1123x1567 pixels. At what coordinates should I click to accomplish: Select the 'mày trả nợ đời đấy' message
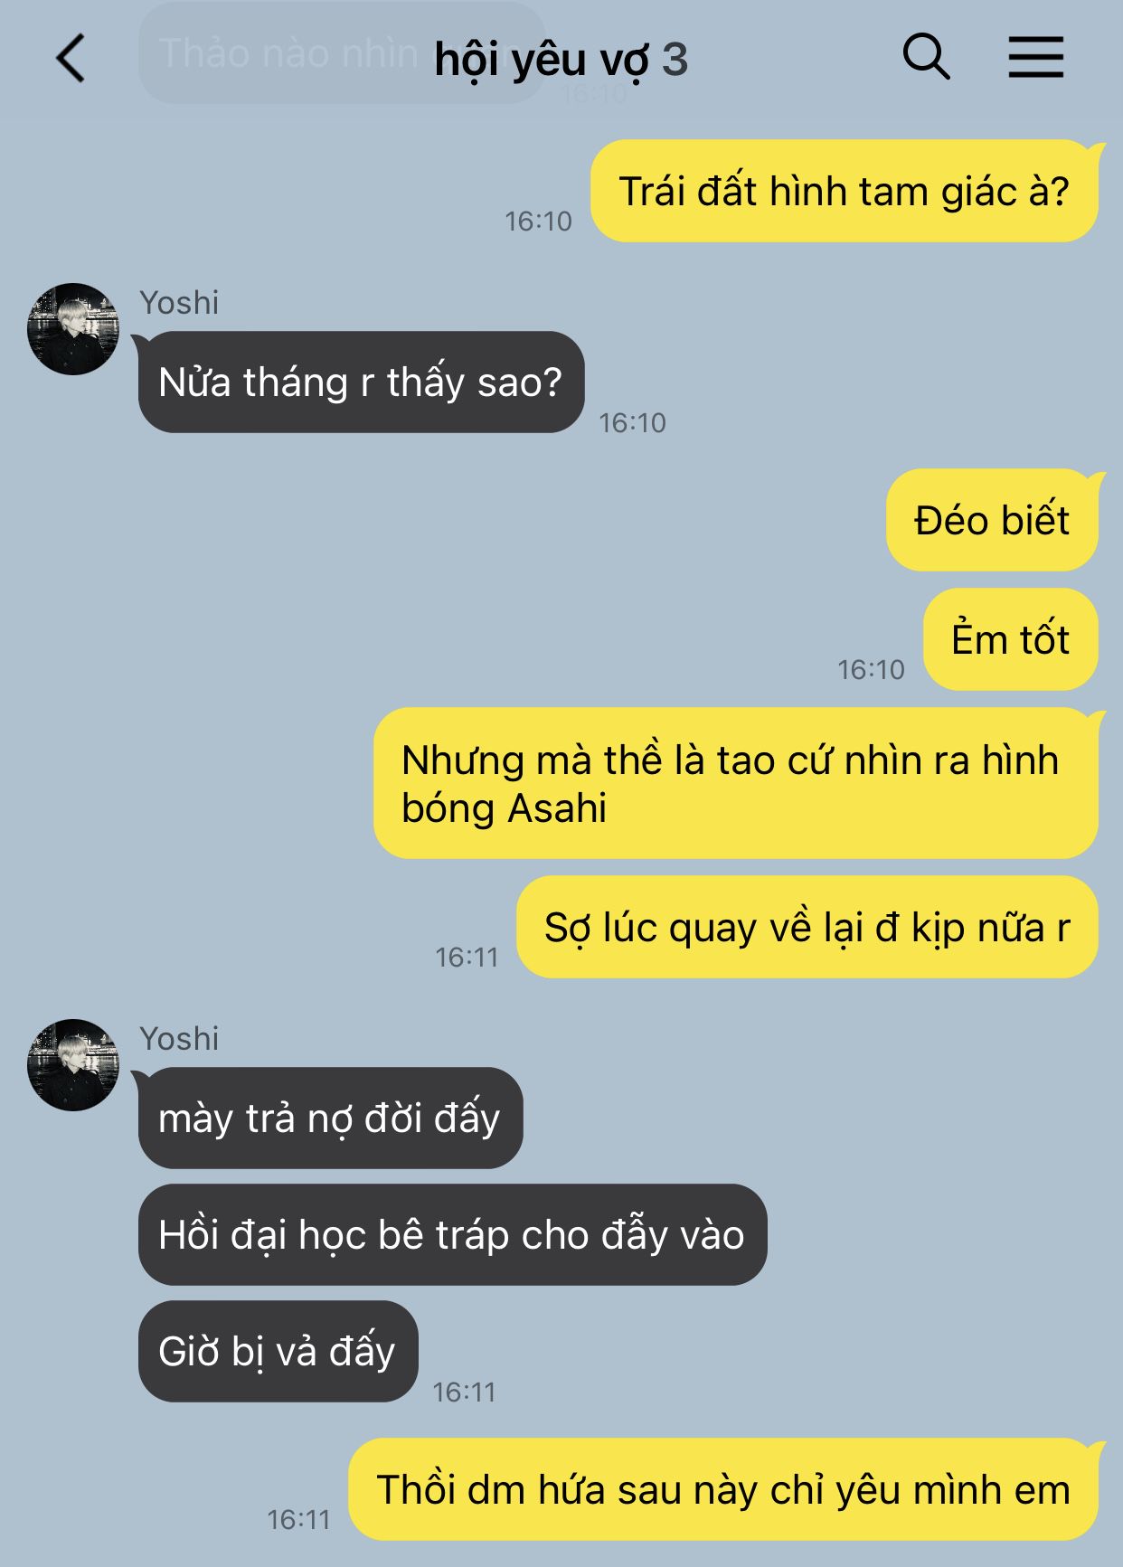pyautogui.click(x=330, y=1118)
